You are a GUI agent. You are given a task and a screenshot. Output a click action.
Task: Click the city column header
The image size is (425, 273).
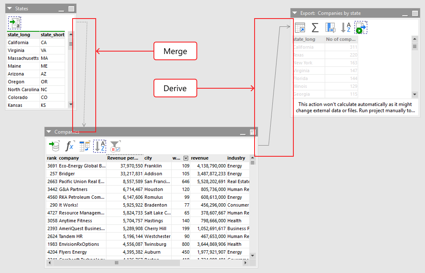[158, 158]
